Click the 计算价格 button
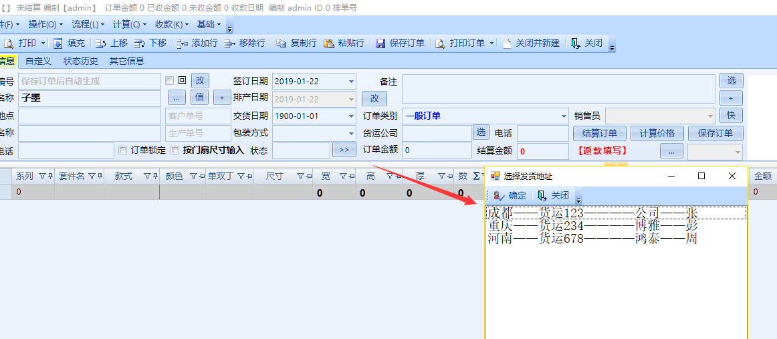This screenshot has height=339, width=777. pos(657,133)
